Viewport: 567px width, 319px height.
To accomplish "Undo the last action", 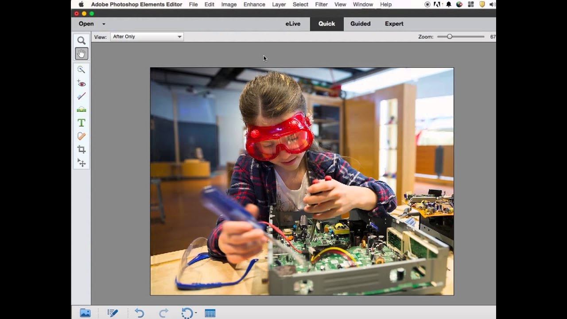I will point(140,313).
